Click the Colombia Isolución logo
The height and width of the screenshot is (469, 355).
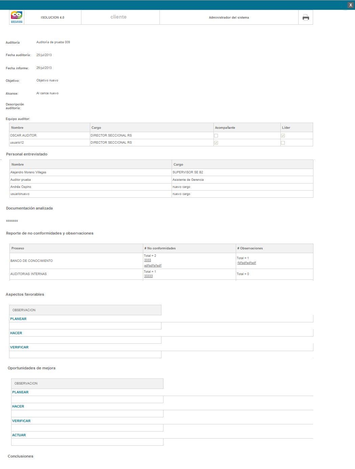point(17,17)
